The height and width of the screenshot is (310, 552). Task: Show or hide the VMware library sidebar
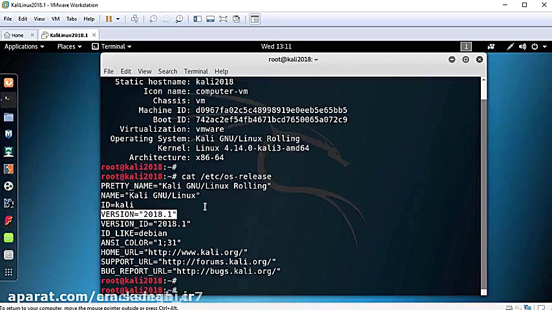(198, 19)
